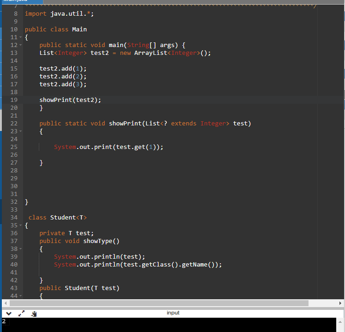The width and height of the screenshot is (345, 332).
Task: Collapse the showPrint body fold at line 23
Action: [20, 131]
